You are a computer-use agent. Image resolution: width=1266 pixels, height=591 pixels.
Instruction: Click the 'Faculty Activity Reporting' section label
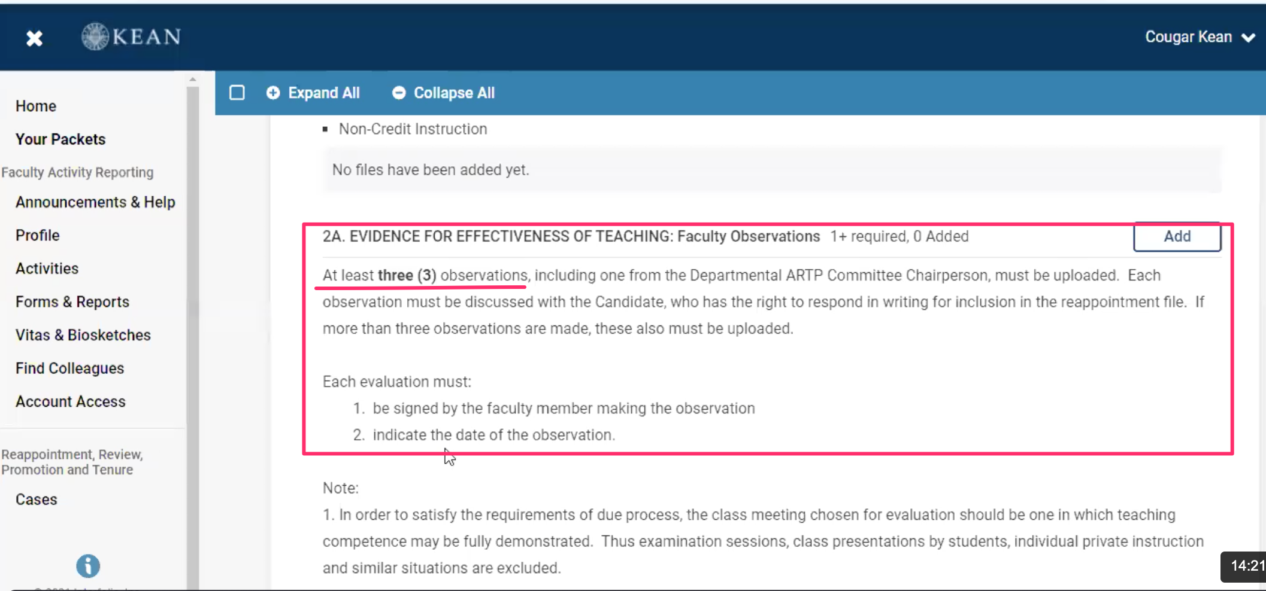point(77,172)
